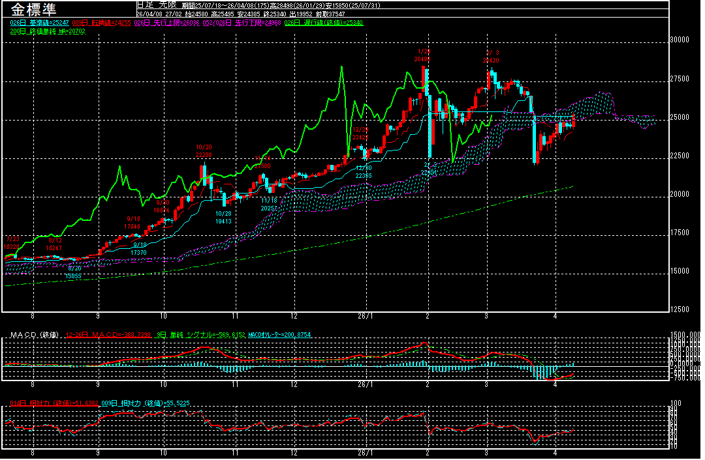Viewport: 705px width, 460px height.
Task: Click the 30000 price axis label
Action: click(x=680, y=40)
